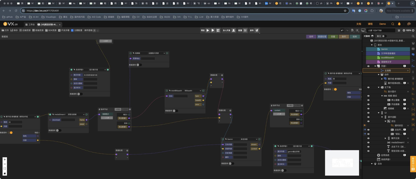
Task: Click the search icon in object tree panel
Action: click(x=413, y=36)
